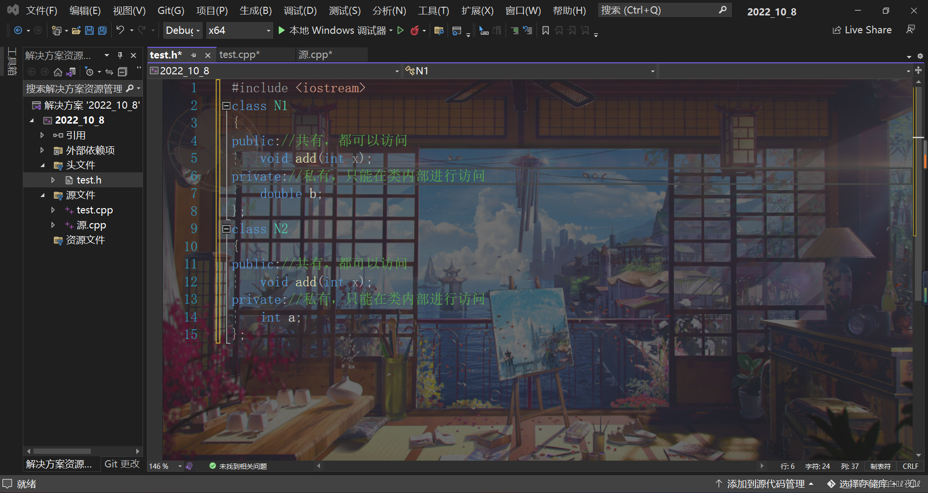Collapse class N1 code block

pyautogui.click(x=226, y=106)
